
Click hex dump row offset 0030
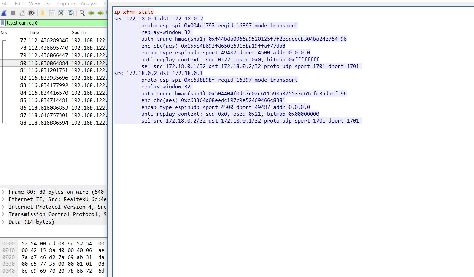[54, 264]
